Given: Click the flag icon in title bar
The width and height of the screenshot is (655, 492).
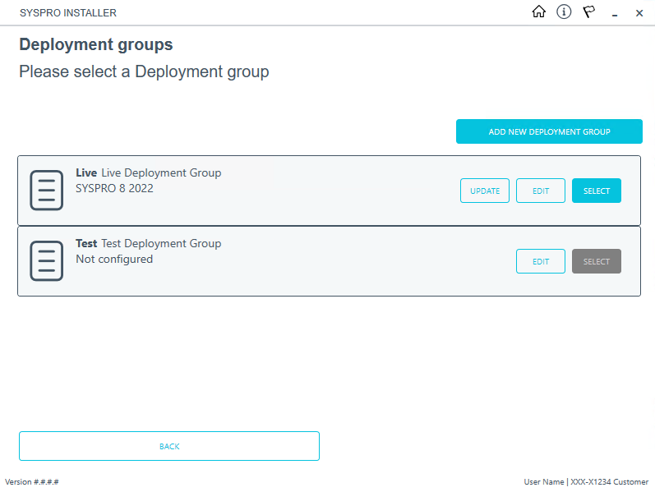Looking at the screenshot, I should [x=589, y=12].
